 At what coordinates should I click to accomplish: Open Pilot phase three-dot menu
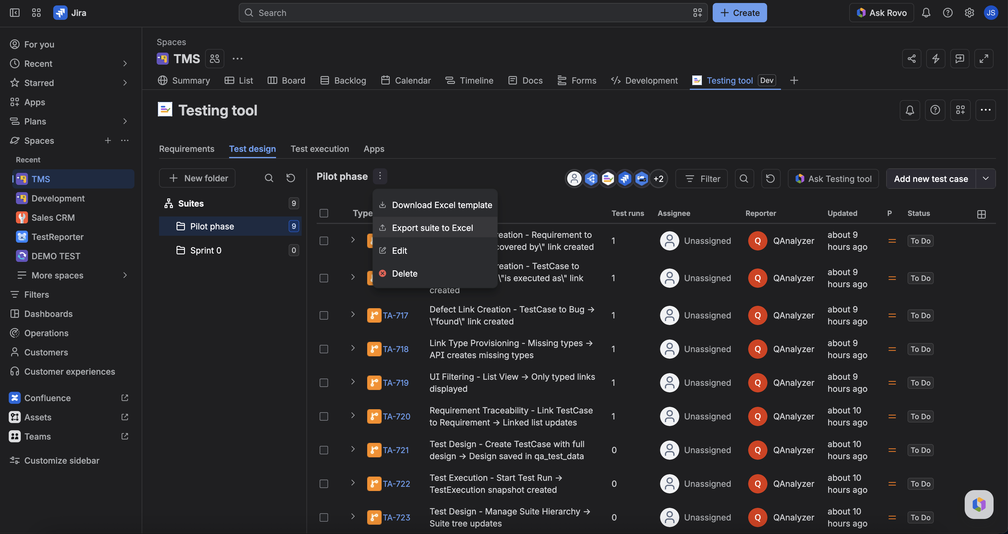click(380, 176)
